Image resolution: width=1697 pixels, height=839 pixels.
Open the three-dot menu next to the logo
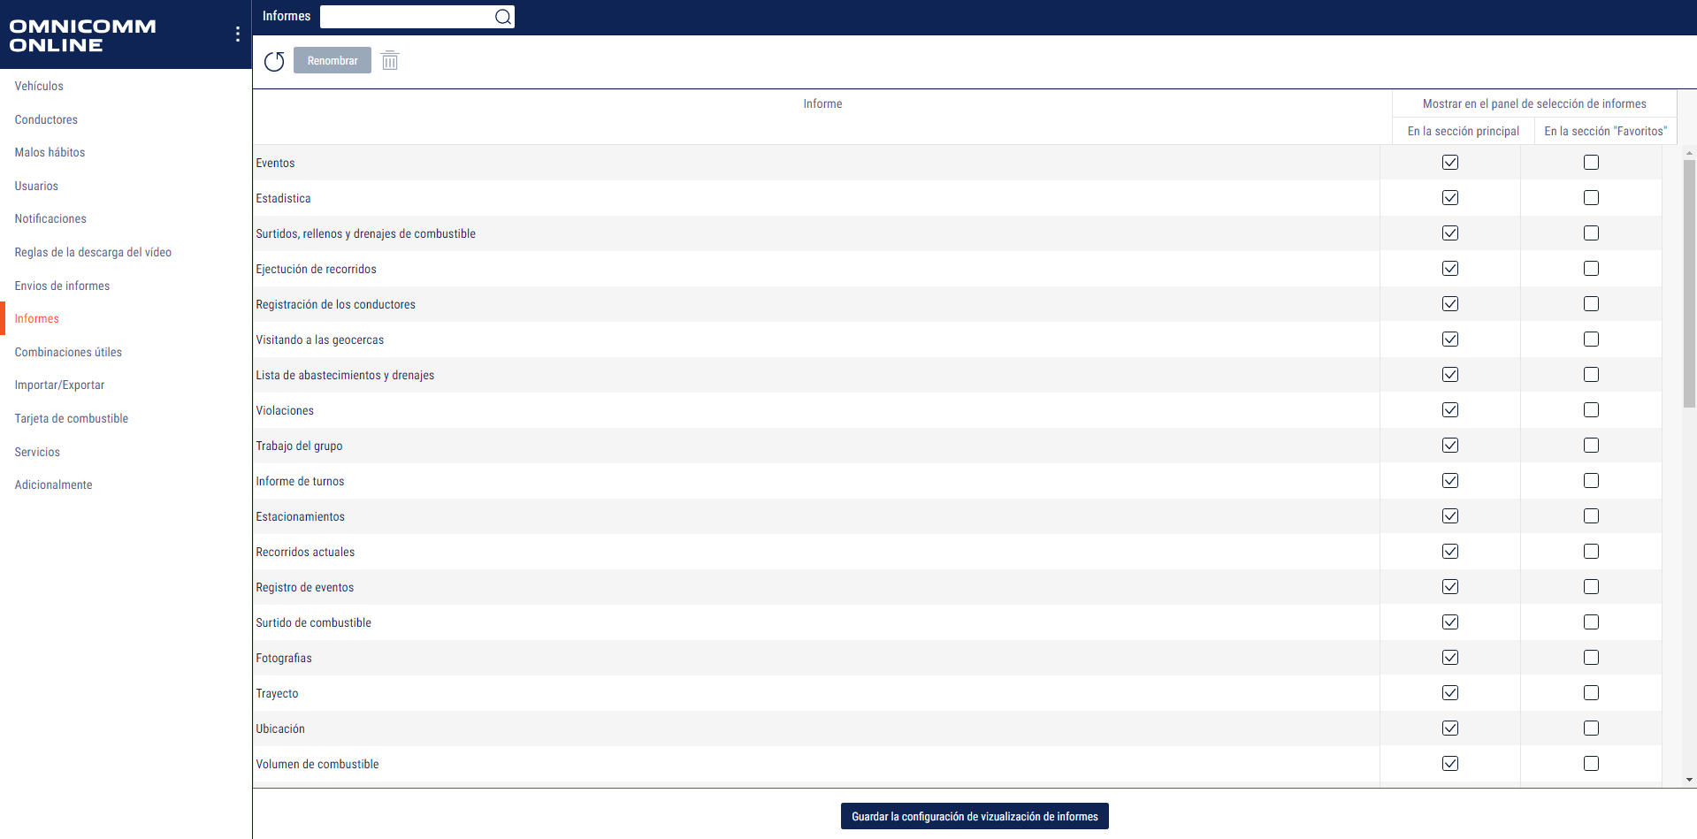[237, 34]
